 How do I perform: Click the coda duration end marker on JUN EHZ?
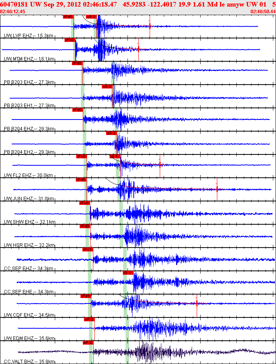point(217,189)
